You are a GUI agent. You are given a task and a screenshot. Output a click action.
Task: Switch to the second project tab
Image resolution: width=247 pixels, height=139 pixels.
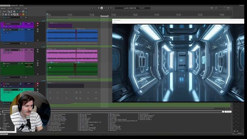pos(14,5)
